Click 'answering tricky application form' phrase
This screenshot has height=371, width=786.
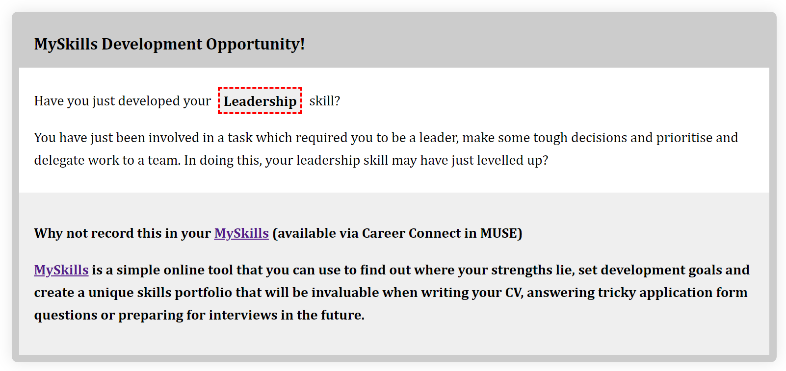637,293
